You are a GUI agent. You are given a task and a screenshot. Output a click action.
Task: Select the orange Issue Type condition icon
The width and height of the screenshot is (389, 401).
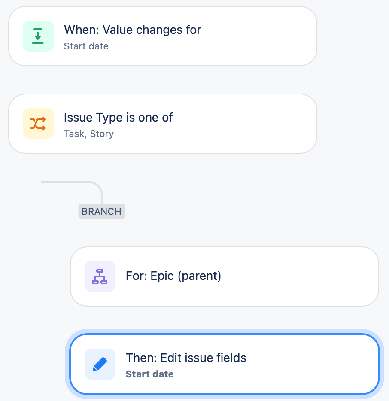click(x=38, y=124)
